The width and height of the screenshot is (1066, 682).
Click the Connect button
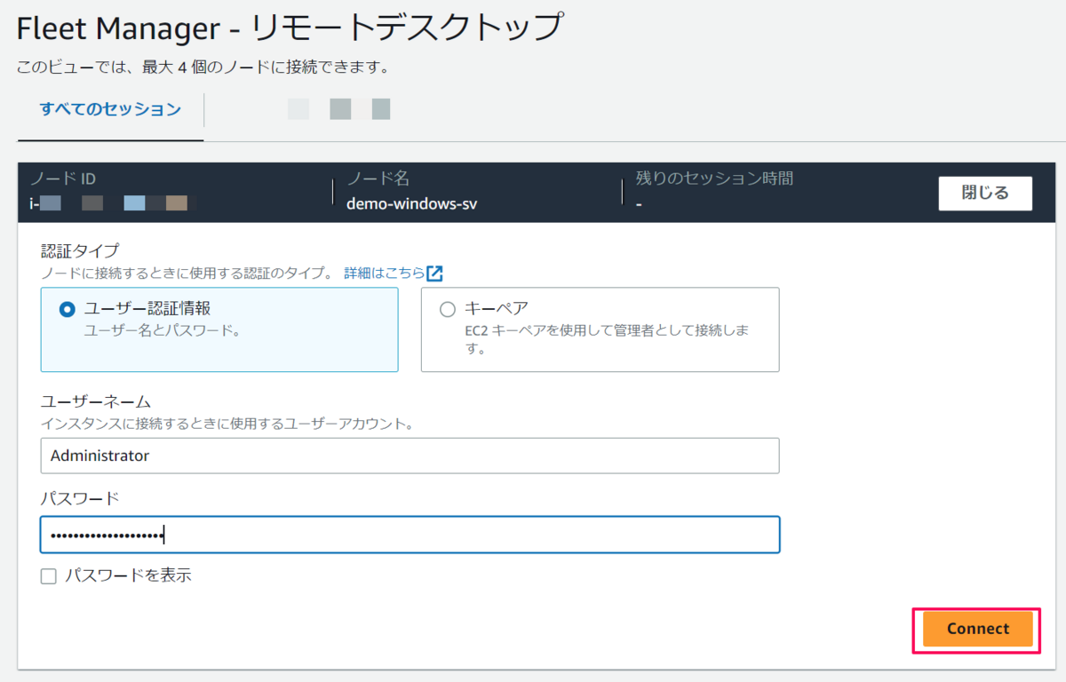click(x=977, y=629)
